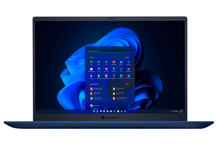Screen dimensions: 221x147
Task: Expand More recommended files
Action: [127, 84]
